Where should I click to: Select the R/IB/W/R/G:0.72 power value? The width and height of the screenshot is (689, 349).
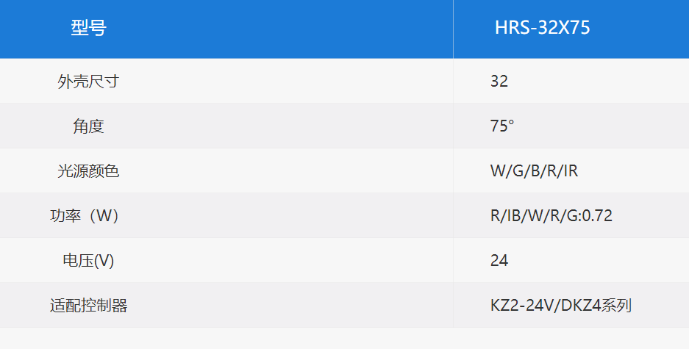(551, 215)
